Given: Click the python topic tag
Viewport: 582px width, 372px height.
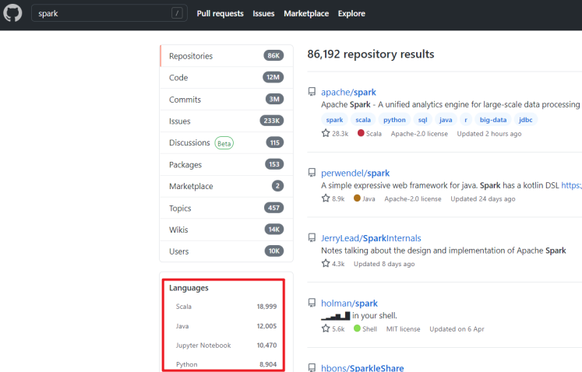Looking at the screenshot, I should tap(394, 120).
